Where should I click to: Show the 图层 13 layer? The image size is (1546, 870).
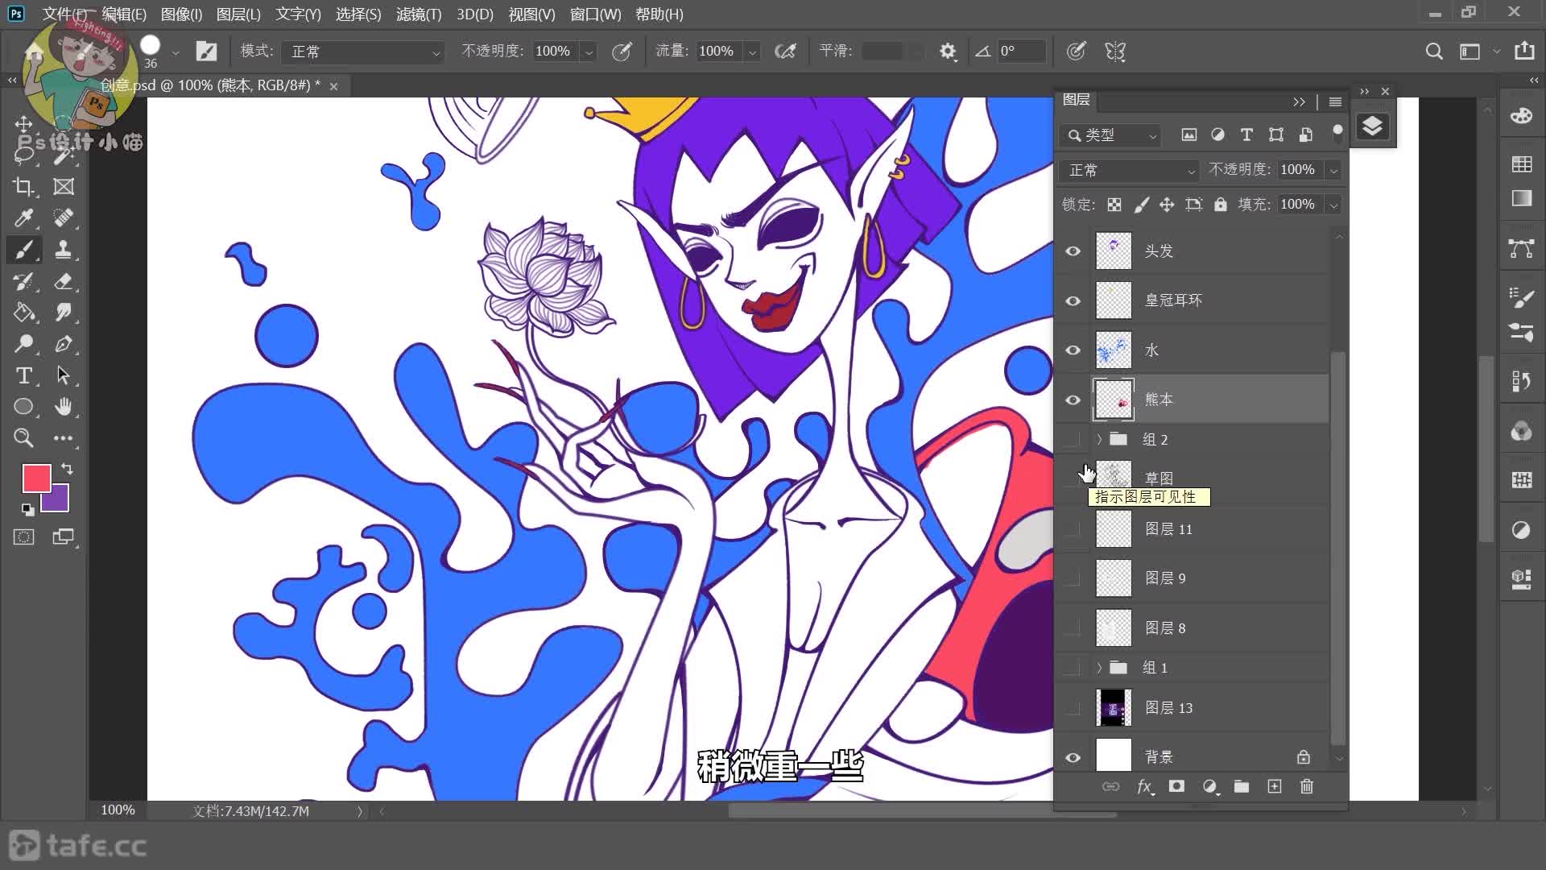coord(1073,708)
